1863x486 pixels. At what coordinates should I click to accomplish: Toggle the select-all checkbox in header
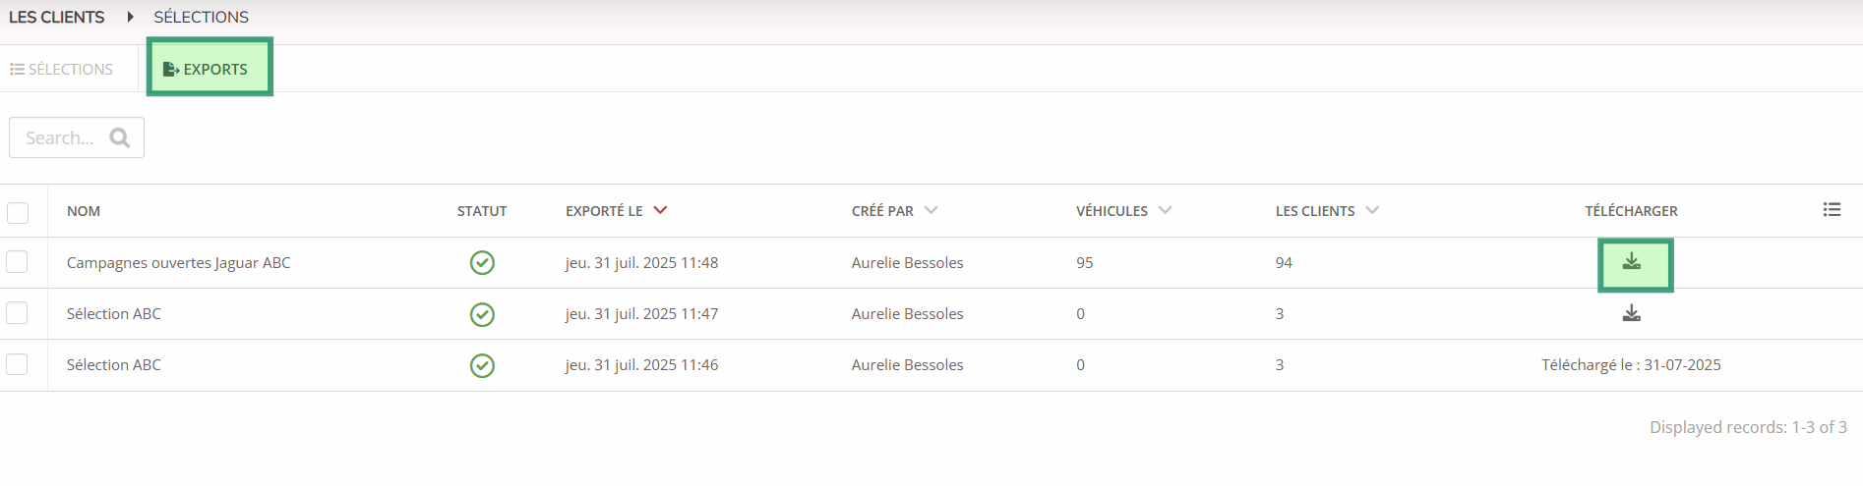pyautogui.click(x=18, y=212)
